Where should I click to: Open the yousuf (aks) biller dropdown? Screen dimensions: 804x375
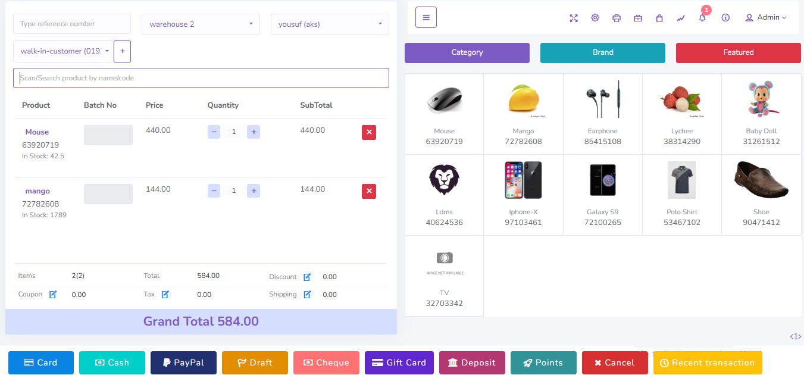point(330,24)
